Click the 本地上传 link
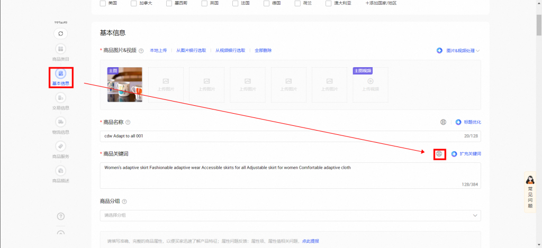 point(158,51)
